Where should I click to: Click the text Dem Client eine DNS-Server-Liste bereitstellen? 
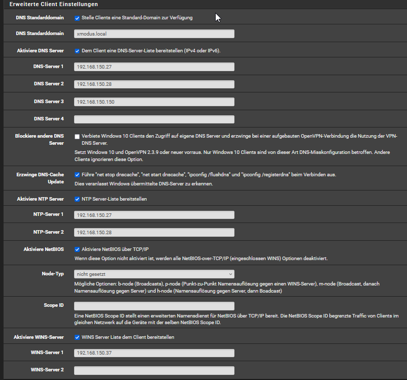click(151, 51)
